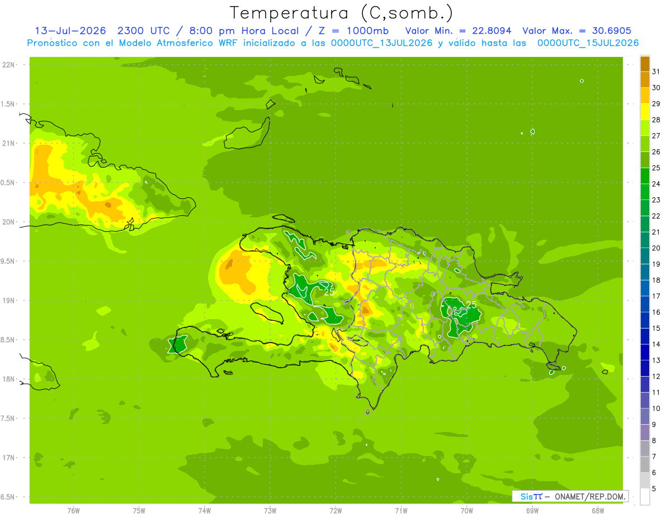
Task: Click 'Valor Max. = 30.6905' text
Action: (x=577, y=31)
